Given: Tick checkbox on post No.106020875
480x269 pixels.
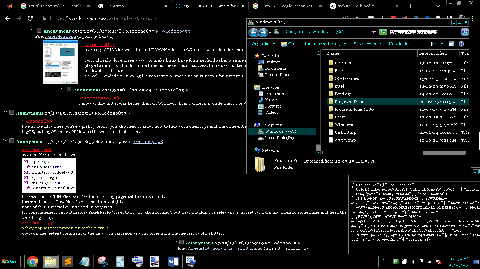Looking at the screenshot, I should (x=69, y=90).
